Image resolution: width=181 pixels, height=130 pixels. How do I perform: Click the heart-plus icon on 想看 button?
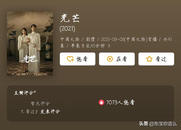click(x=70, y=59)
